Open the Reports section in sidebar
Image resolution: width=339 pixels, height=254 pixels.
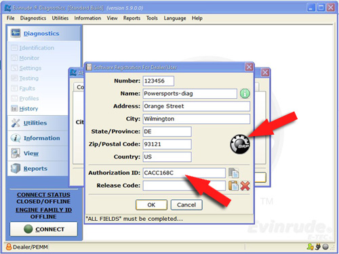pos(35,169)
